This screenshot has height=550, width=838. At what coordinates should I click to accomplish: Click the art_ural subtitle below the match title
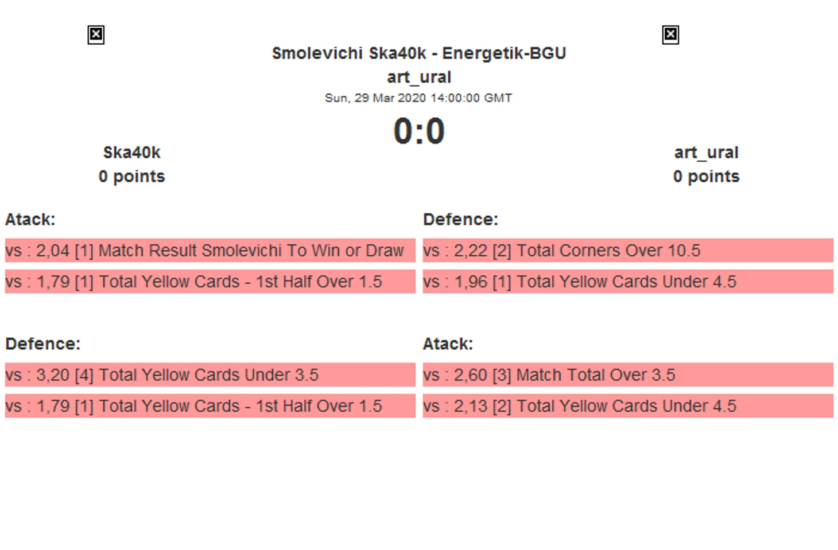tap(419, 77)
